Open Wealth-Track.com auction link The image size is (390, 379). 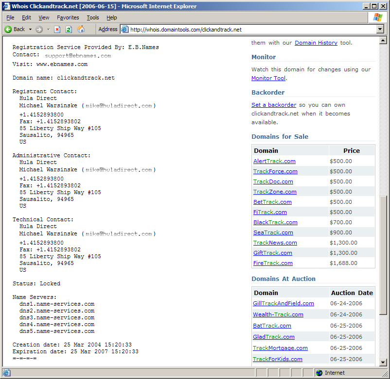pos(278,314)
